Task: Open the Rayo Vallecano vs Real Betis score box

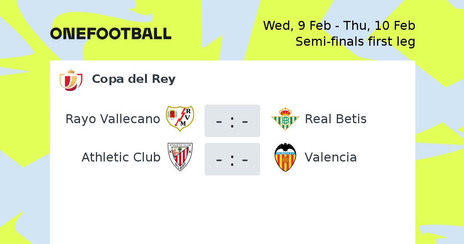Action: click(232, 120)
